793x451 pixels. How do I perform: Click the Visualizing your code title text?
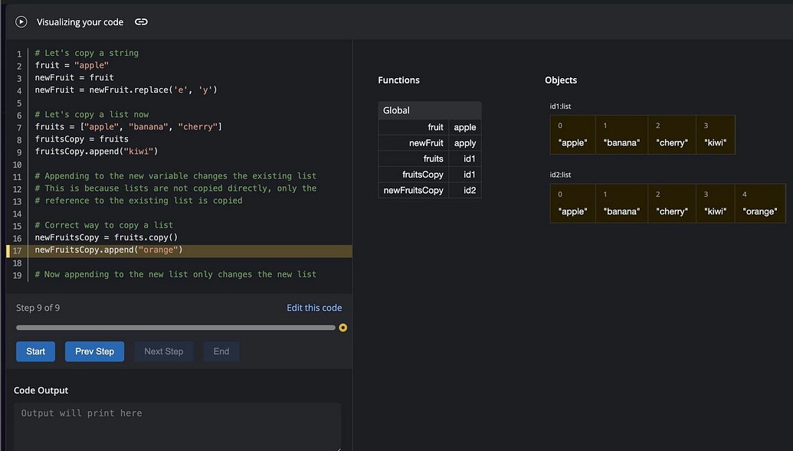[x=79, y=21]
